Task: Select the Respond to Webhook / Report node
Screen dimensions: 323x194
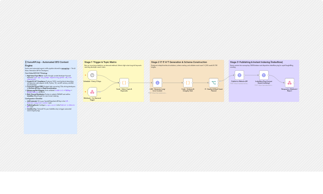Action: tap(289, 83)
